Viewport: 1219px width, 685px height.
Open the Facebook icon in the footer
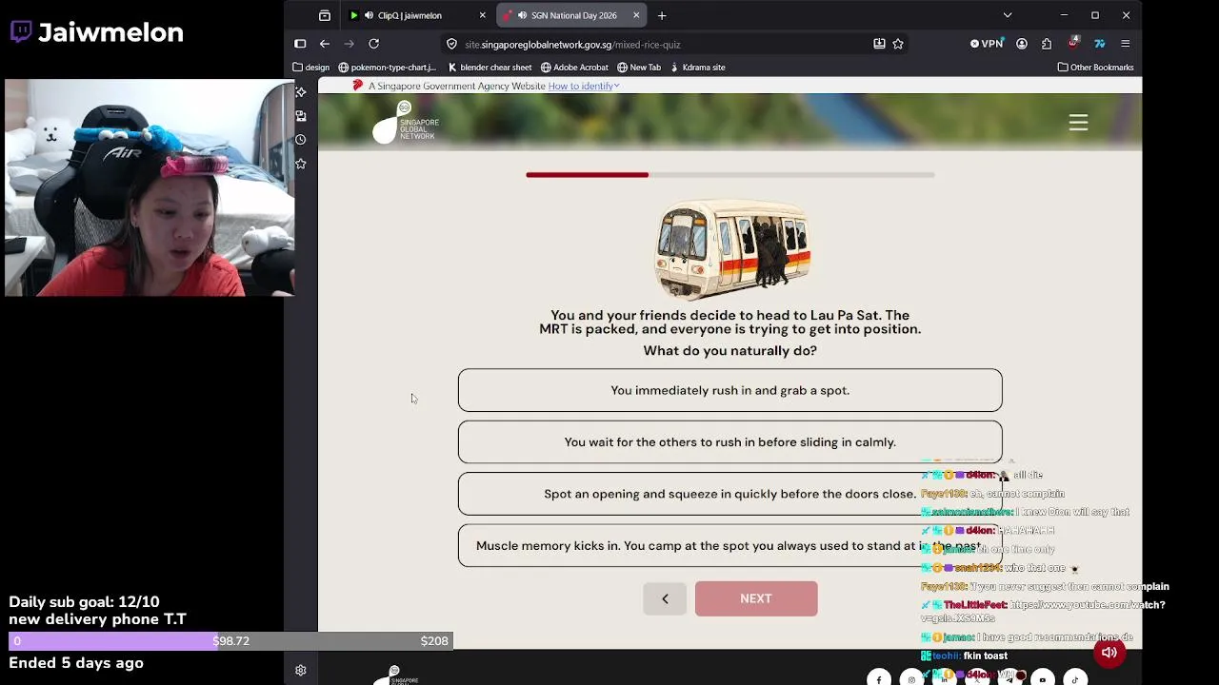[879, 679]
